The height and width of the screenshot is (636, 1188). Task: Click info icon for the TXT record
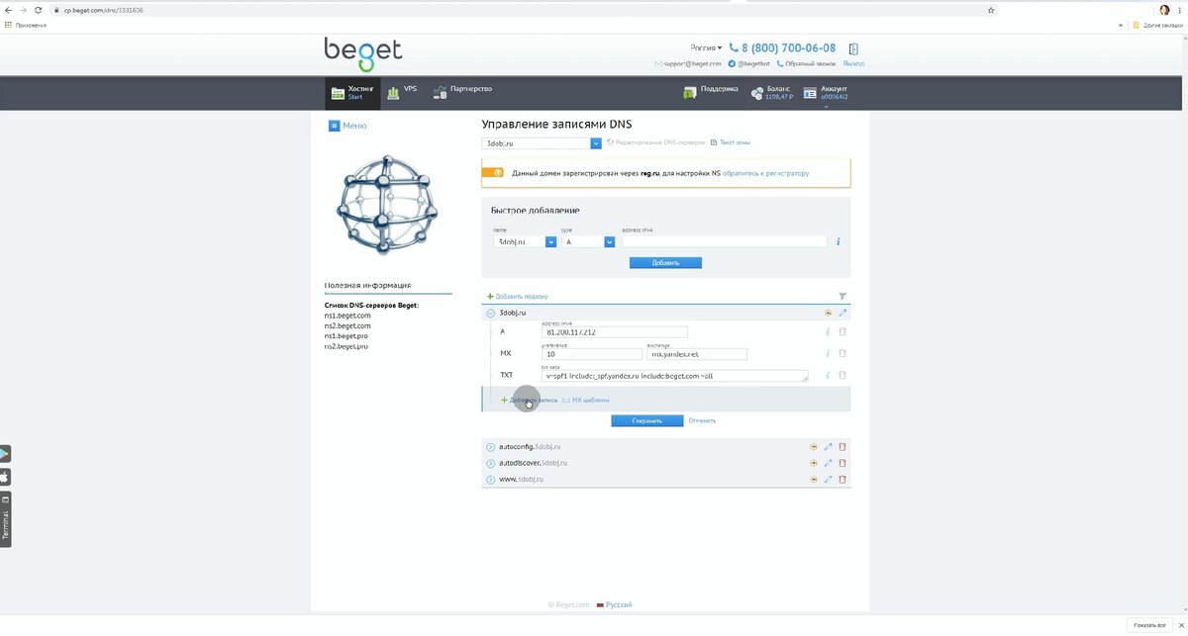coord(828,376)
